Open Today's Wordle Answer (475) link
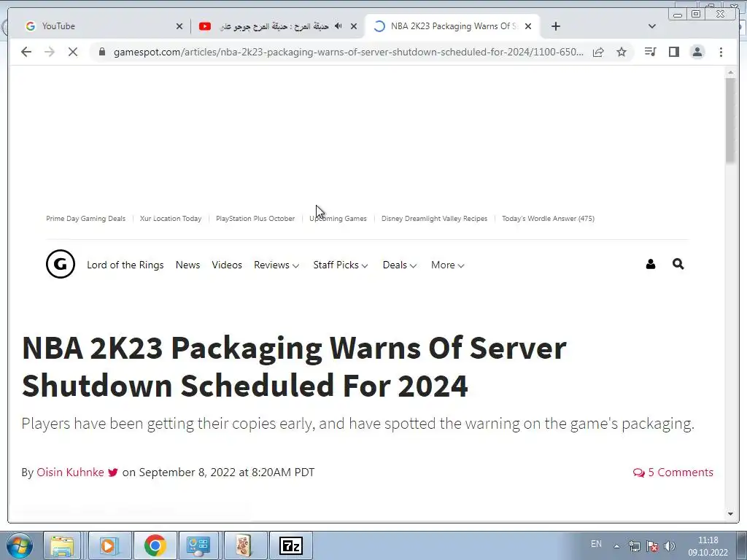Viewport: 747px width, 560px height. tap(548, 219)
